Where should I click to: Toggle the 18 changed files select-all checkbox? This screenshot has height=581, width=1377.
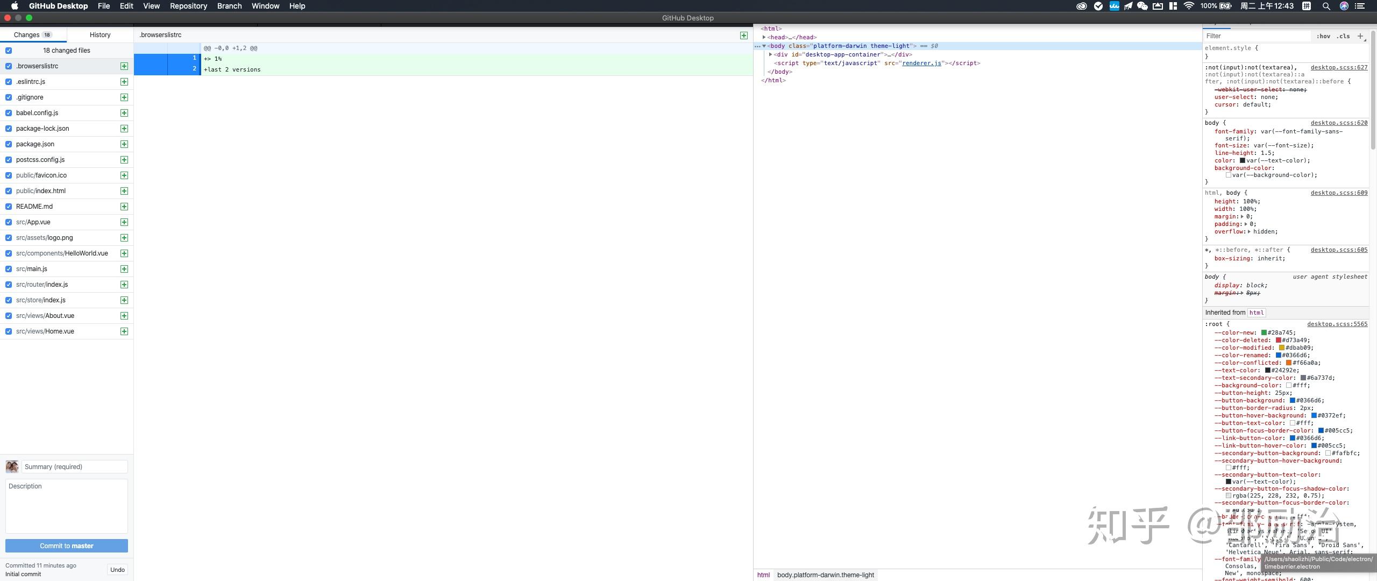[x=9, y=50]
